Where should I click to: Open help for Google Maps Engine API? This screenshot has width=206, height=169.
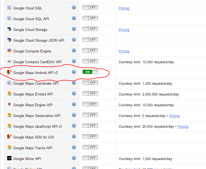(x=74, y=104)
